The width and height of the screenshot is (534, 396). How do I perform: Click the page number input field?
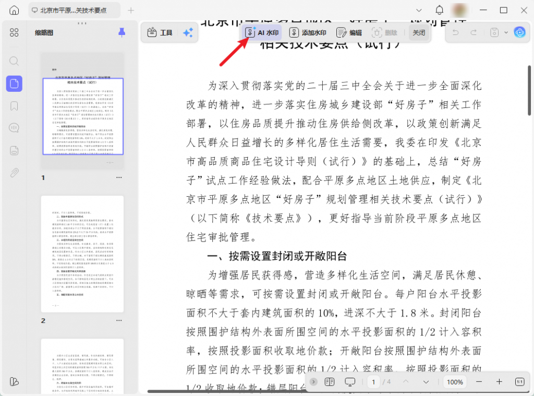pyautogui.click(x=373, y=382)
